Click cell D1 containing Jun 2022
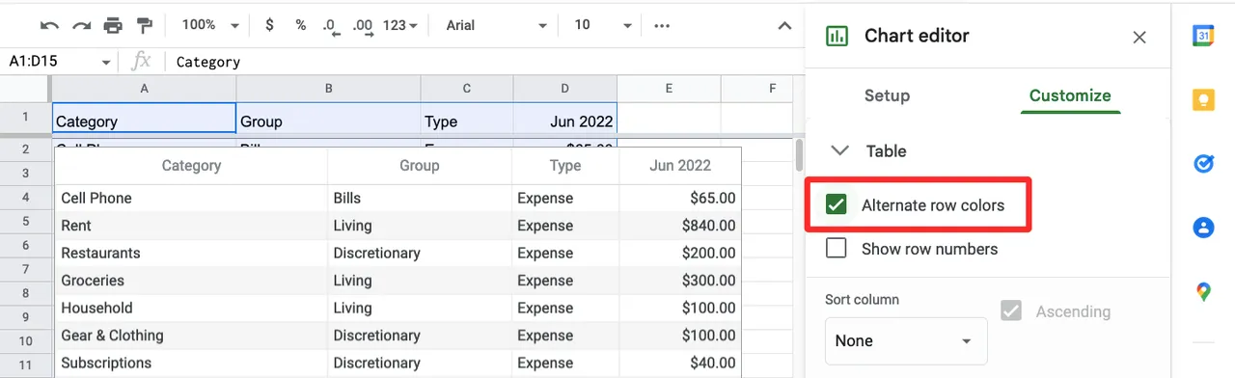The height and width of the screenshot is (378, 1235). pos(564,118)
